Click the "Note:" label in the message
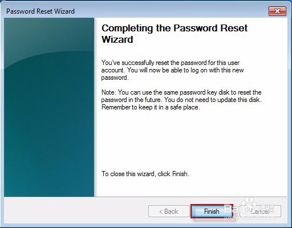292x228 pixels. point(108,92)
